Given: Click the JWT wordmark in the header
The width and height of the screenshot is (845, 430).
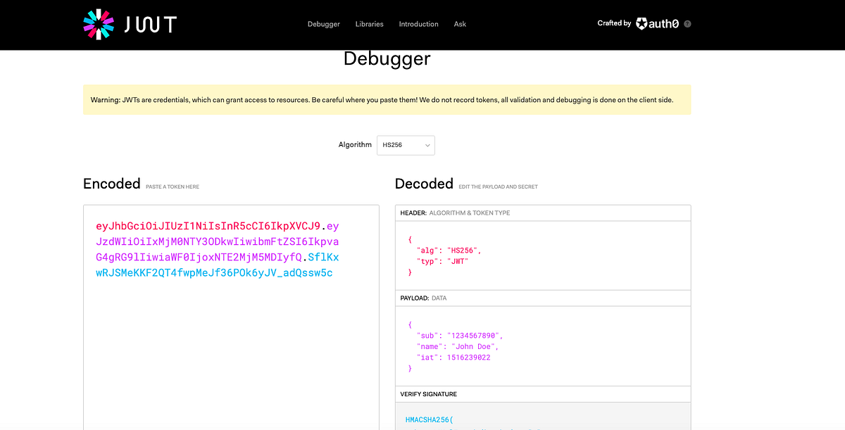Looking at the screenshot, I should 149,24.
